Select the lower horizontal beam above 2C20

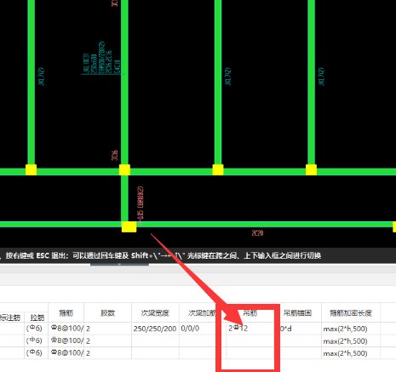click(264, 225)
